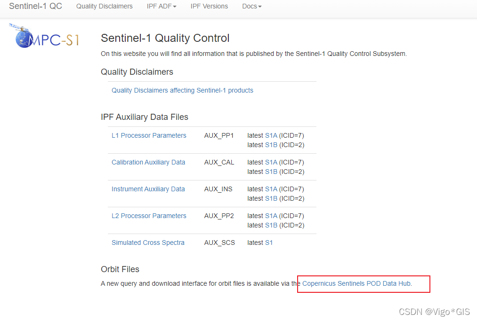Open the Simulated Cross Spectra link
Screen dimensions: 477x321
[x=148, y=243]
